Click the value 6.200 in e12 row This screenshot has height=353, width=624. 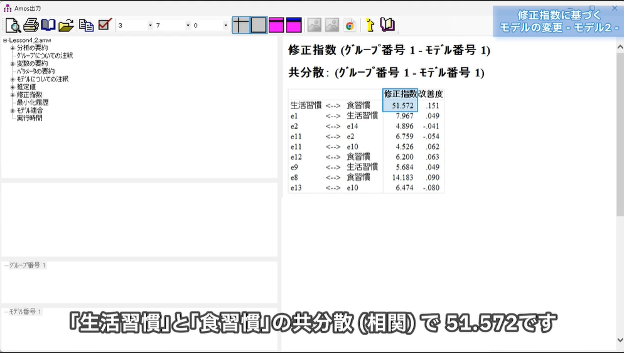point(405,157)
